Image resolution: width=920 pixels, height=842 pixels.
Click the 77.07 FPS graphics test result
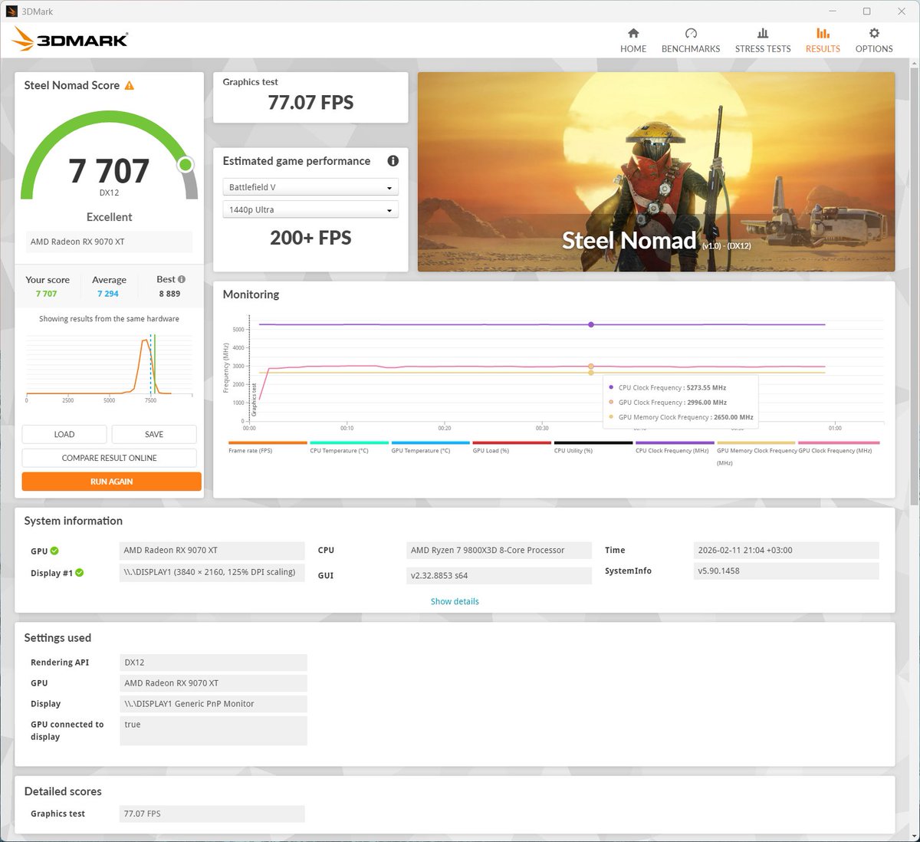310,103
